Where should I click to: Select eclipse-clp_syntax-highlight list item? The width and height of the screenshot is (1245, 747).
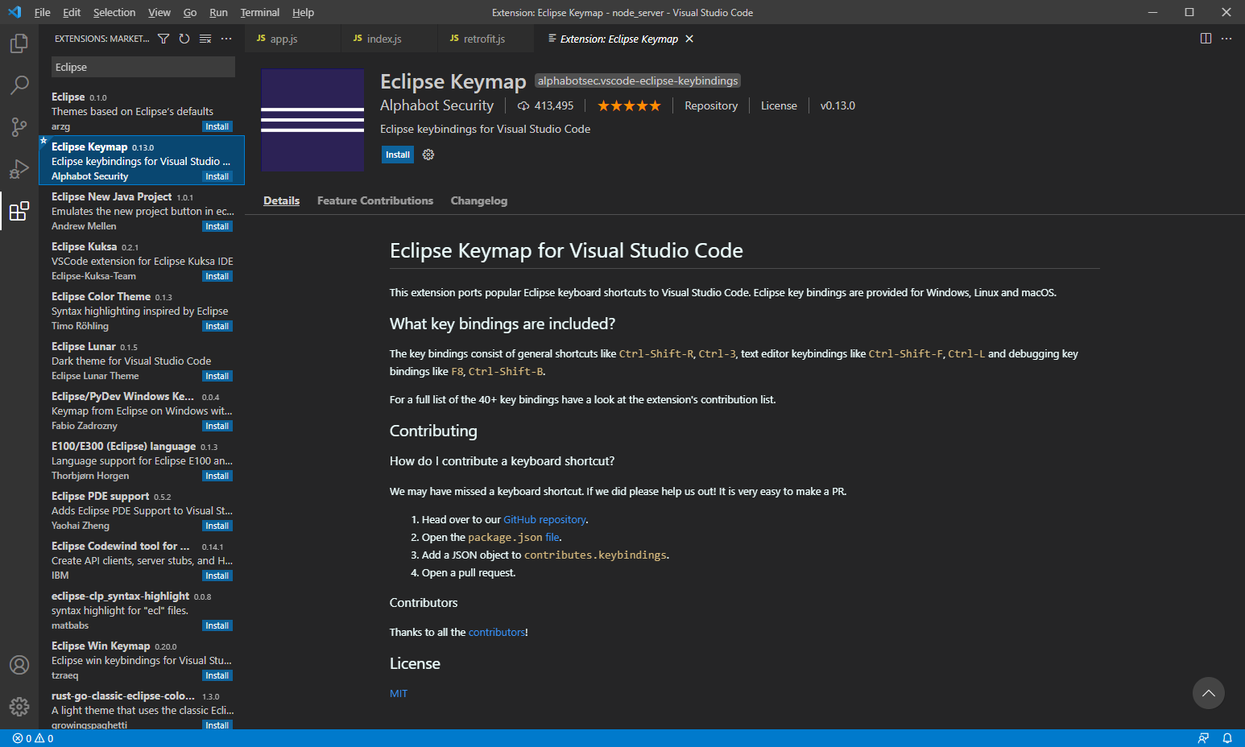[142, 610]
